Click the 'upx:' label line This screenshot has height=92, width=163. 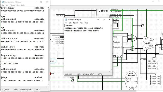point(3,16)
